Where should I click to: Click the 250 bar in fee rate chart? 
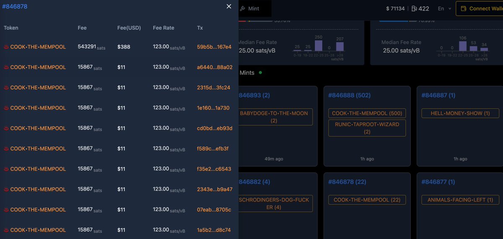point(319,45)
